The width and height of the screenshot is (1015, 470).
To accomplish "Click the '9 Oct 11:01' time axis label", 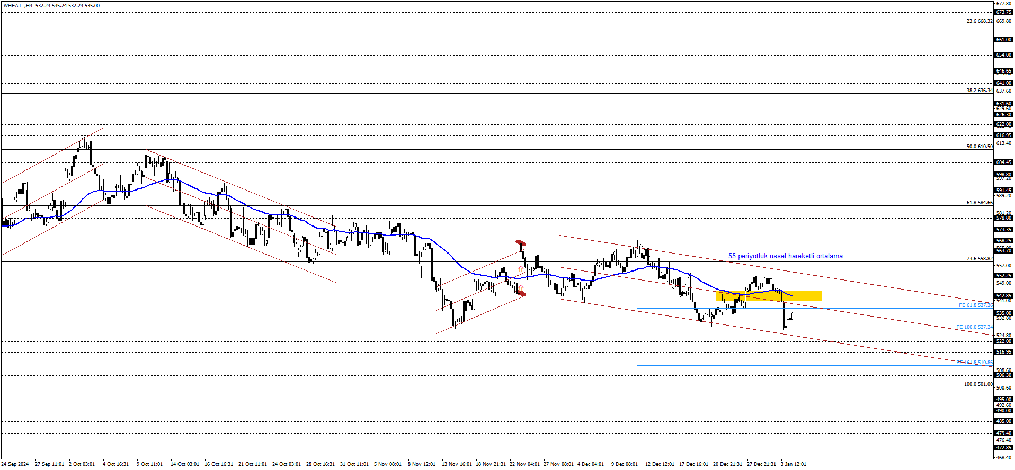I will pyautogui.click(x=149, y=464).
